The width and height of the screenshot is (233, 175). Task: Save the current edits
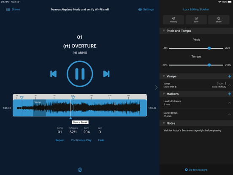coord(196,19)
